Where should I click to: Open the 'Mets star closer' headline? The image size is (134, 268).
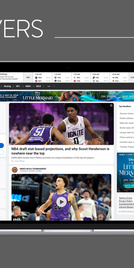pyautogui.click(x=126, y=123)
